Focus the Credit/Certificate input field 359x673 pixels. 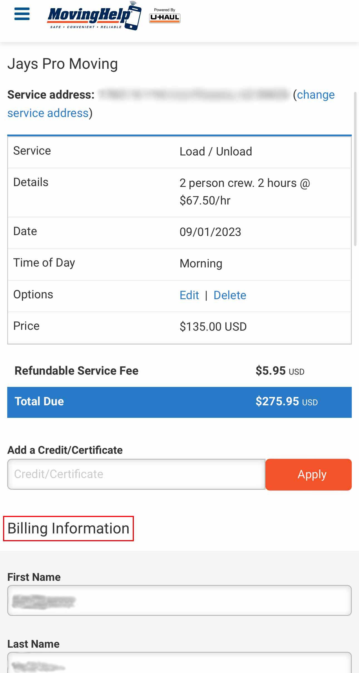pyautogui.click(x=136, y=474)
